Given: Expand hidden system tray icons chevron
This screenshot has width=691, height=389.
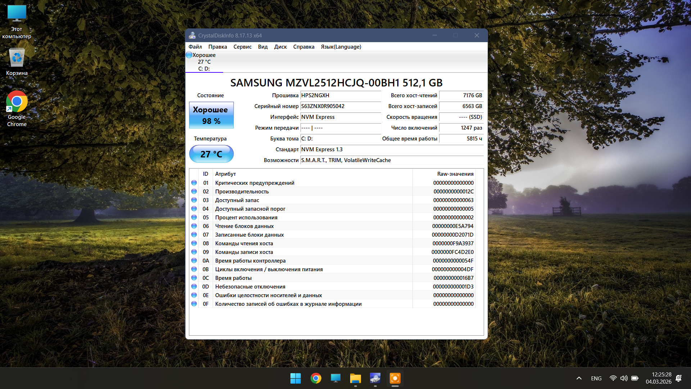Looking at the screenshot, I should (x=579, y=378).
